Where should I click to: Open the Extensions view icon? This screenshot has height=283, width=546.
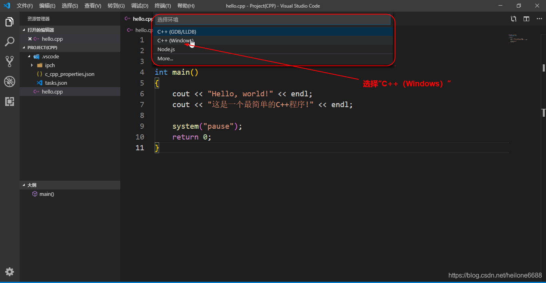pyautogui.click(x=10, y=102)
